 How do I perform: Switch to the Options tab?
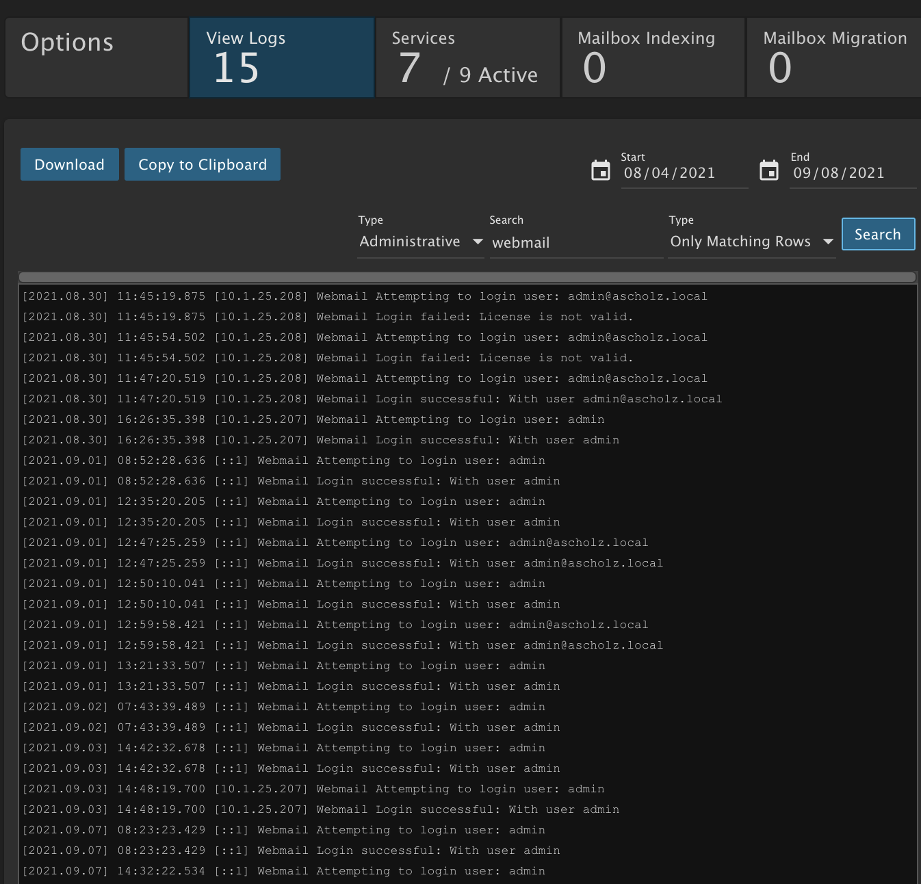click(x=96, y=57)
